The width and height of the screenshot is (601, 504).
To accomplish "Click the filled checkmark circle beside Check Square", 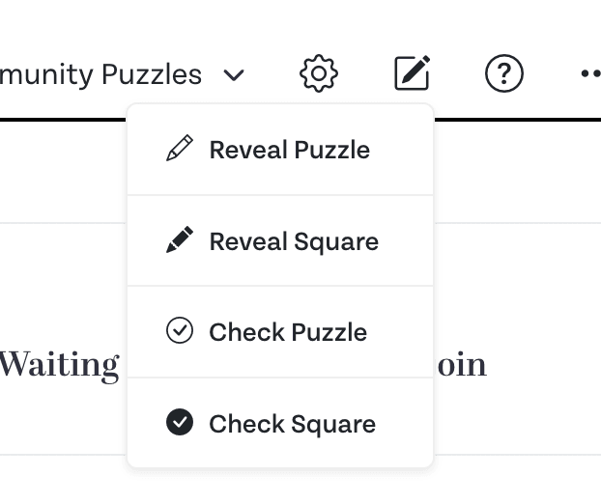I will click(180, 422).
